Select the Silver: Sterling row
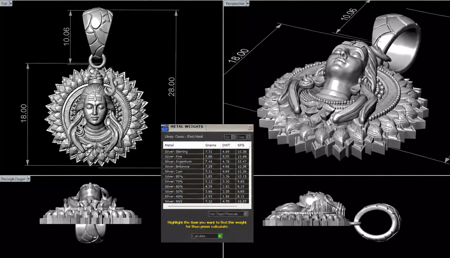This screenshot has width=450, height=258. pyautogui.click(x=206, y=152)
